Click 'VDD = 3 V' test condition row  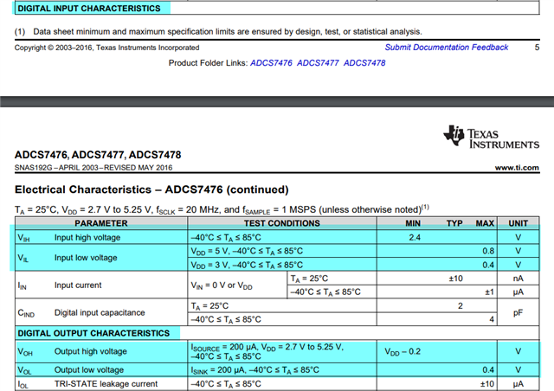tap(247, 265)
